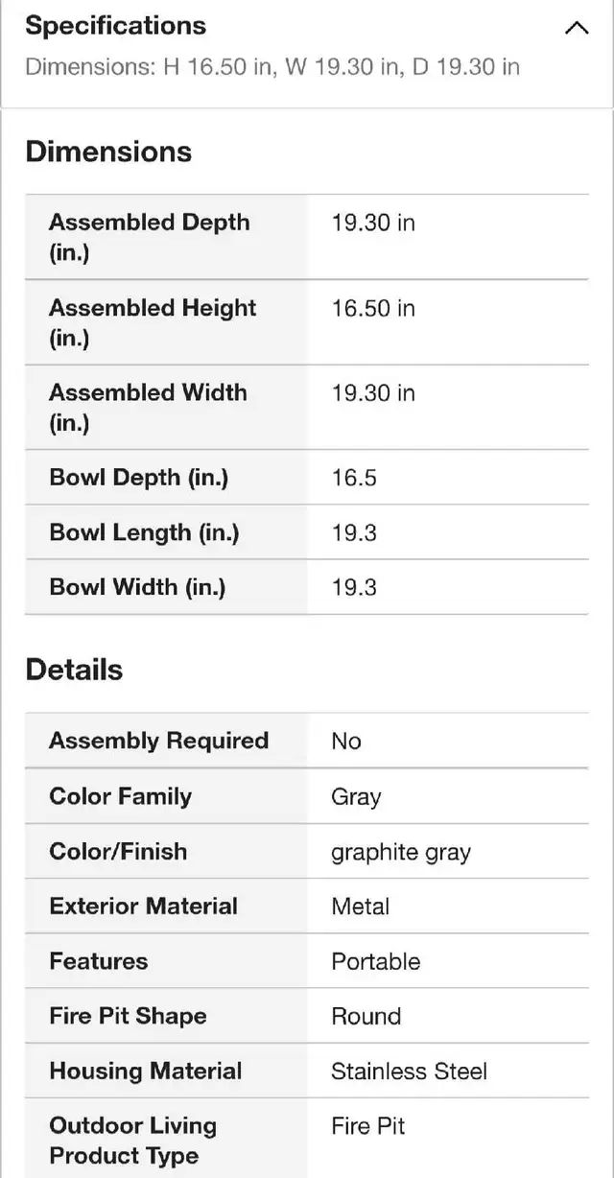Select the graphite gray Color/Finish value

(x=401, y=852)
